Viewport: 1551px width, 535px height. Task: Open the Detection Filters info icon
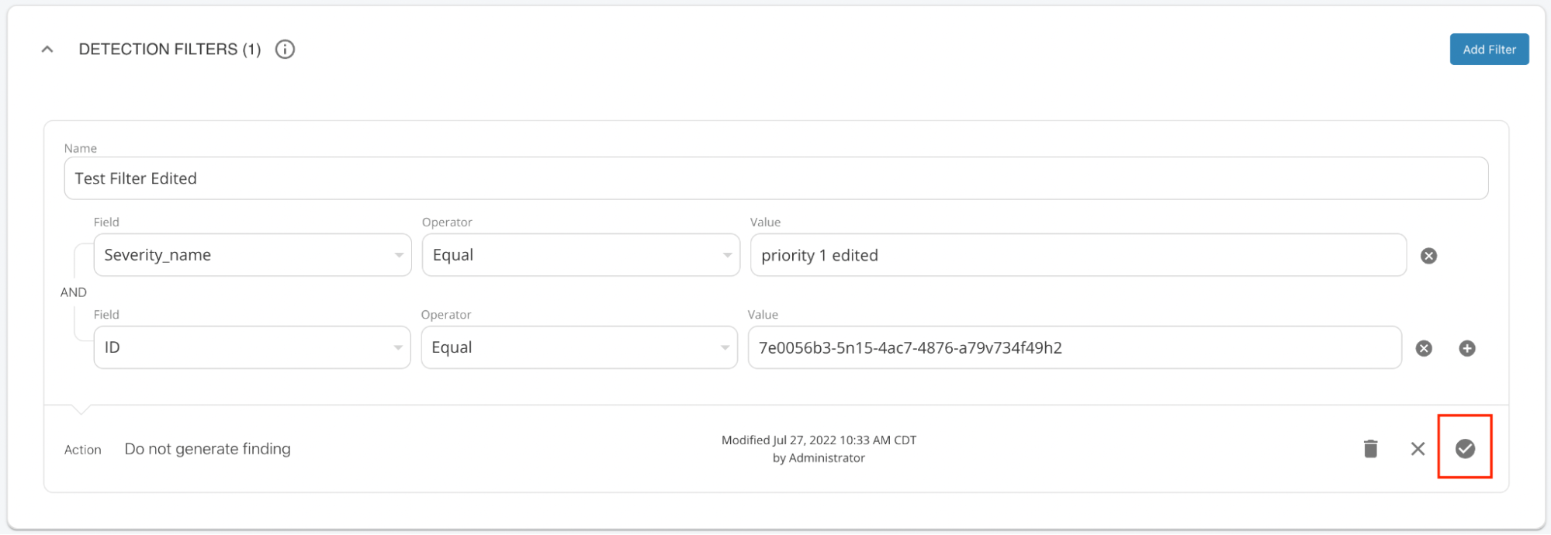click(286, 50)
